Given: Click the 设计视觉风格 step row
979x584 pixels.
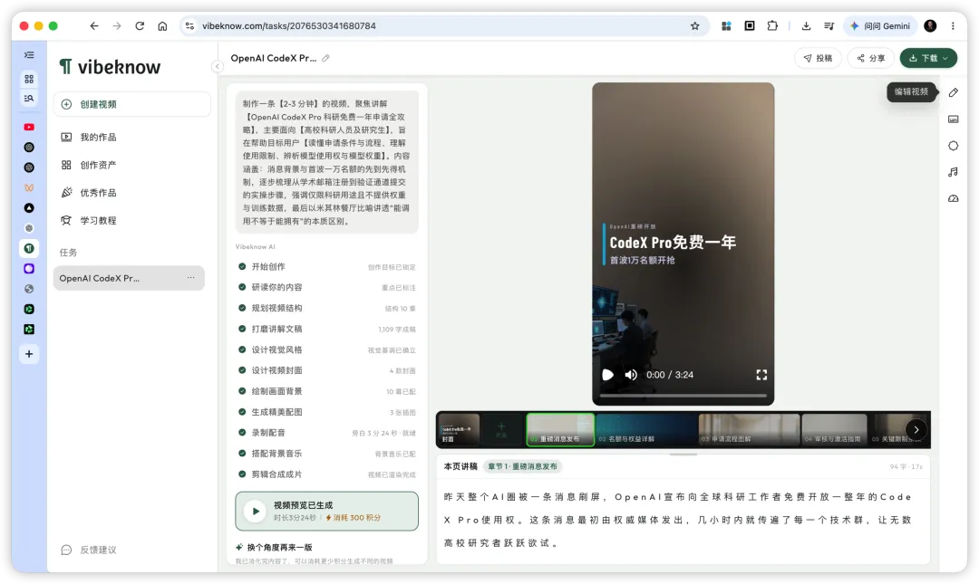Looking at the screenshot, I should point(326,349).
